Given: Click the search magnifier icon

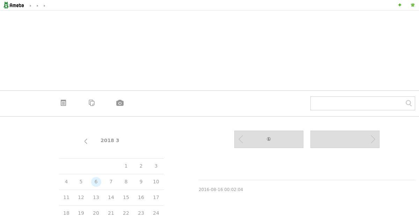Looking at the screenshot, I should pos(409,103).
